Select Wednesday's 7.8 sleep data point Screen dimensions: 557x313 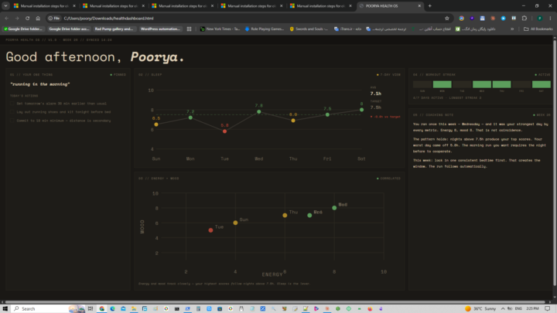pyautogui.click(x=259, y=112)
